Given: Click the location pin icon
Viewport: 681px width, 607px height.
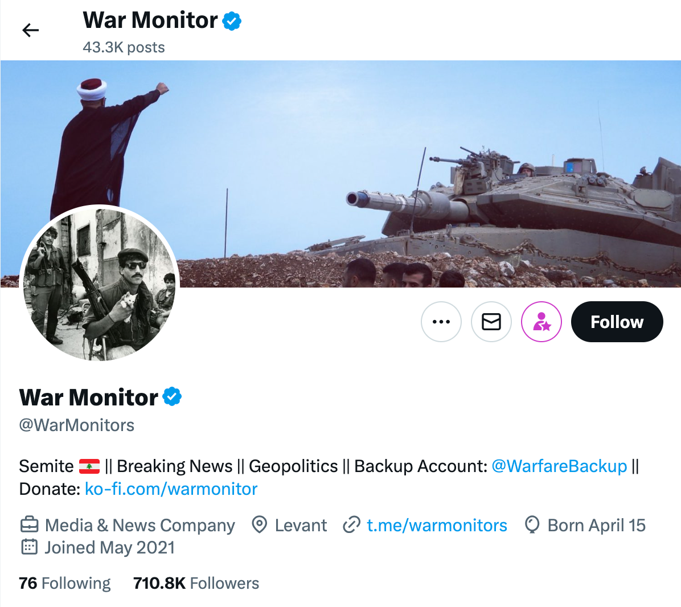Looking at the screenshot, I should click(259, 524).
